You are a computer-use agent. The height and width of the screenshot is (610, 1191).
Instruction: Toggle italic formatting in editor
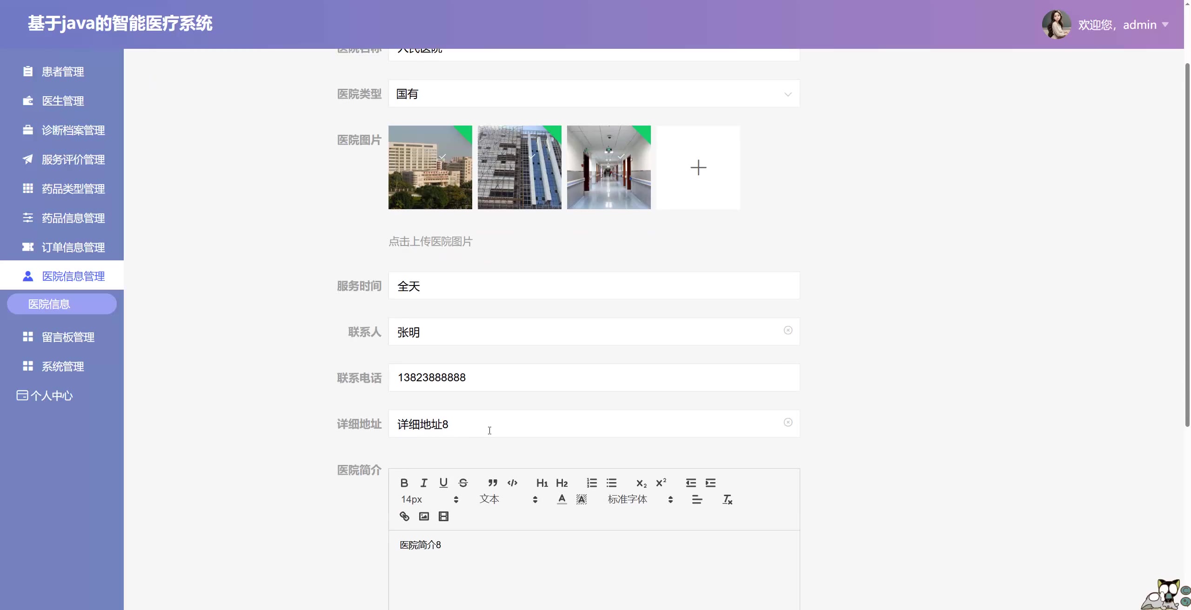(x=423, y=483)
